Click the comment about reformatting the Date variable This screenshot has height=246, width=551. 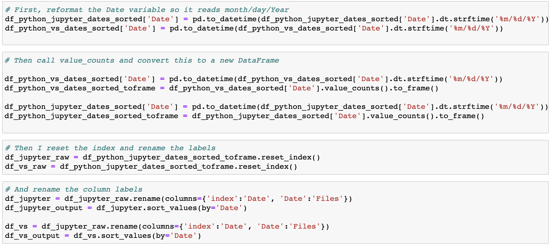point(147,10)
